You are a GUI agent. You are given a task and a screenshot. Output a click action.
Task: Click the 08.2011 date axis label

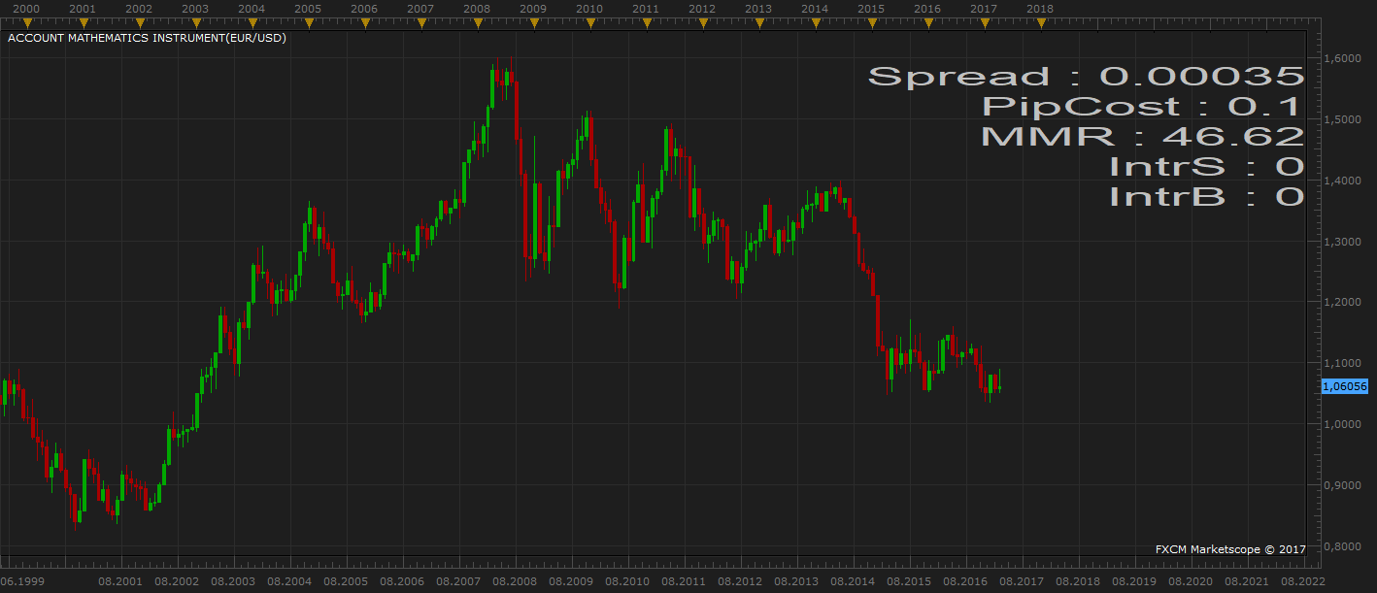pos(684,581)
